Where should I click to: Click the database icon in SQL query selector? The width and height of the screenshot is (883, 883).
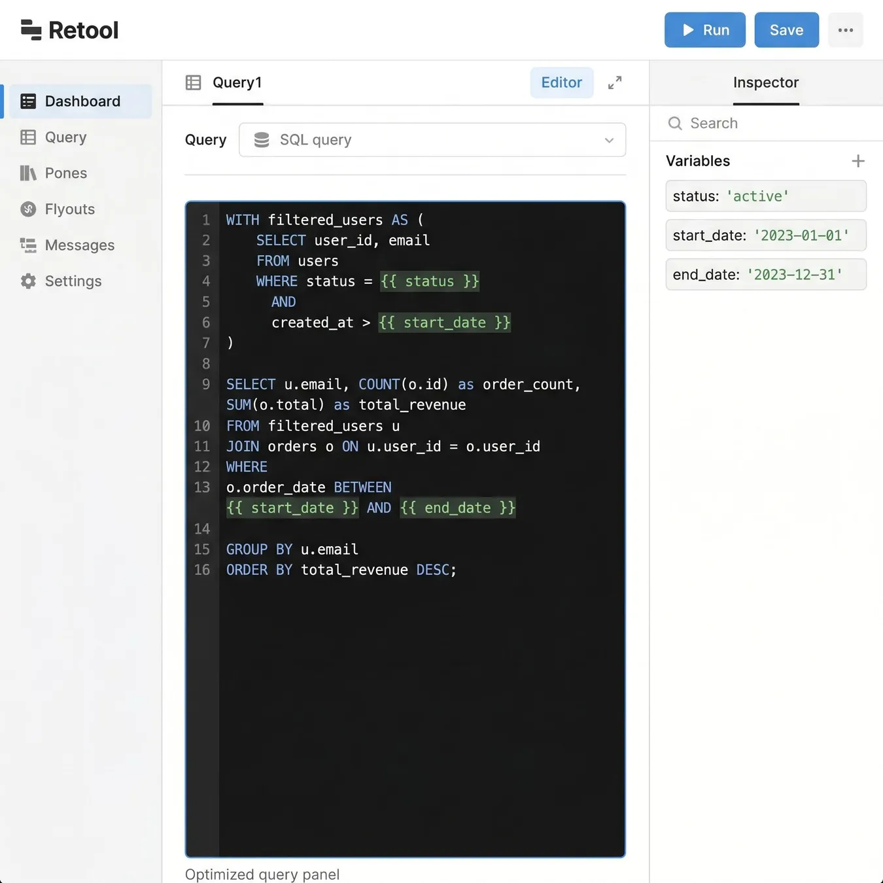262,140
